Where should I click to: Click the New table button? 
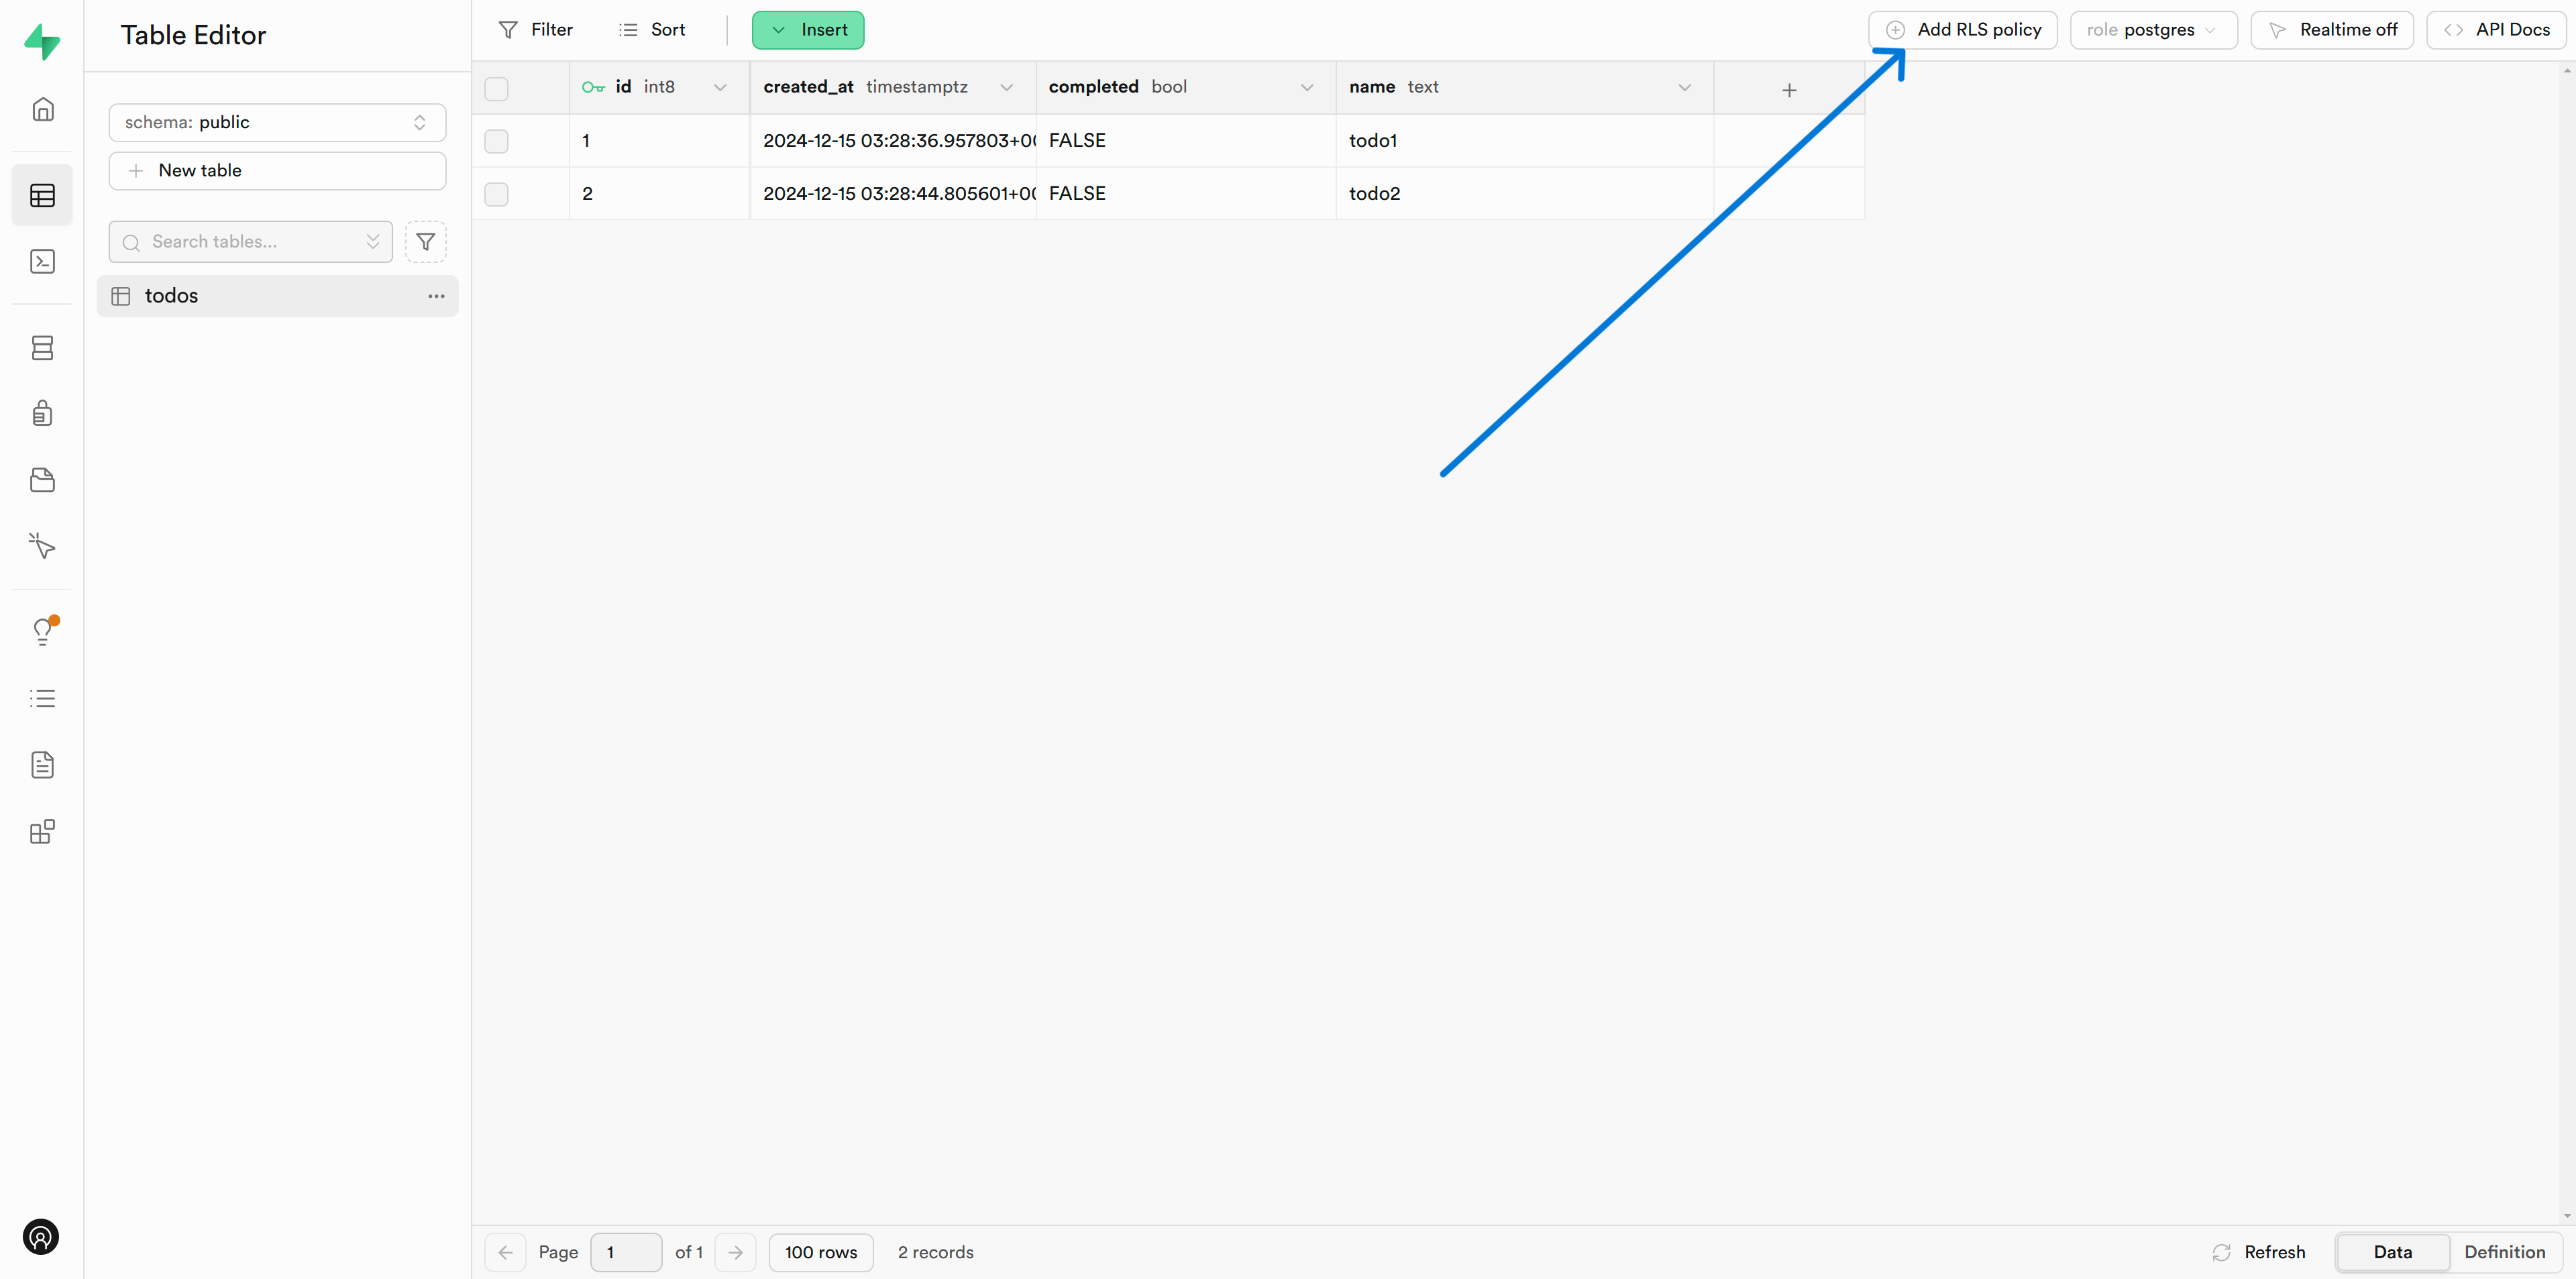coord(277,171)
